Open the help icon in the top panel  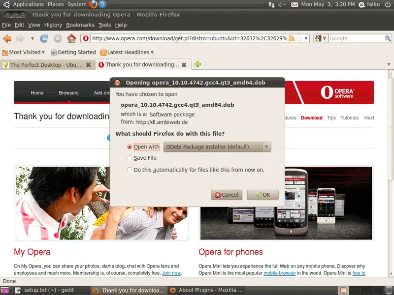[x=102, y=4]
